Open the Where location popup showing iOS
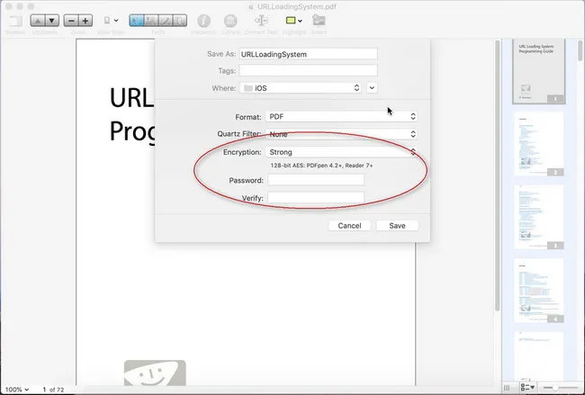 click(301, 87)
